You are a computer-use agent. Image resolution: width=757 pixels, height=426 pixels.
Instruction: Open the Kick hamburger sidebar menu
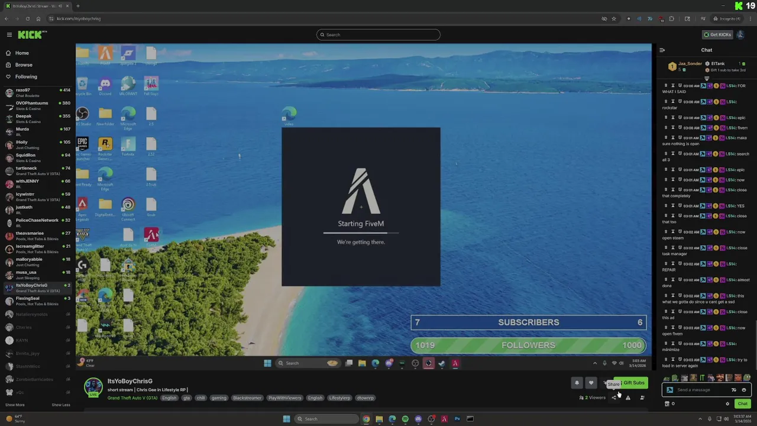[9, 35]
